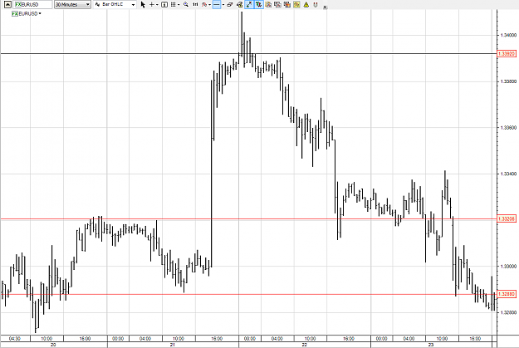Click the 1.33400 price axis value
Viewport: 519px width, 348px height.
pyautogui.click(x=508, y=174)
